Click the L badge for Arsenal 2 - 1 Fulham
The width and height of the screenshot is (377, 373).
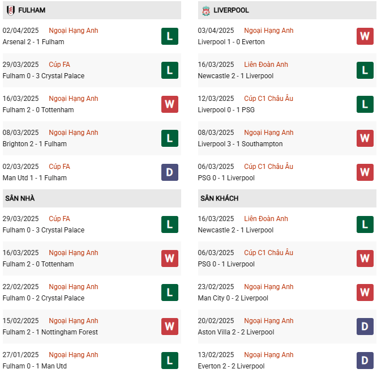pyautogui.click(x=170, y=36)
